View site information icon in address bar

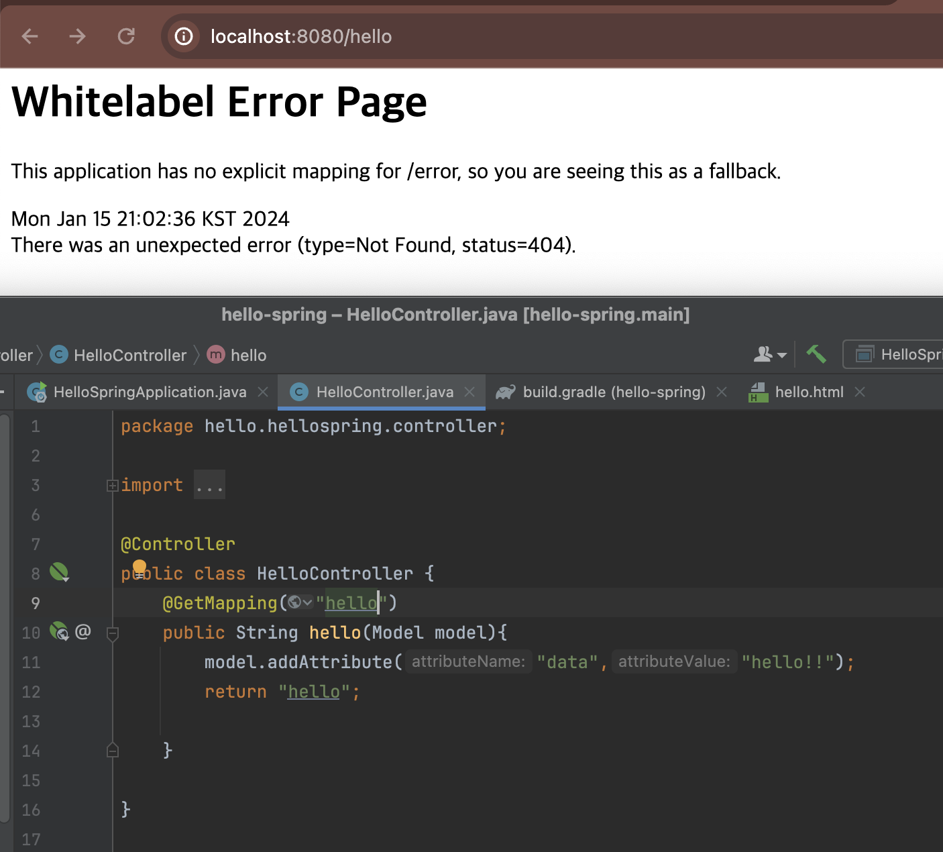pos(184,36)
